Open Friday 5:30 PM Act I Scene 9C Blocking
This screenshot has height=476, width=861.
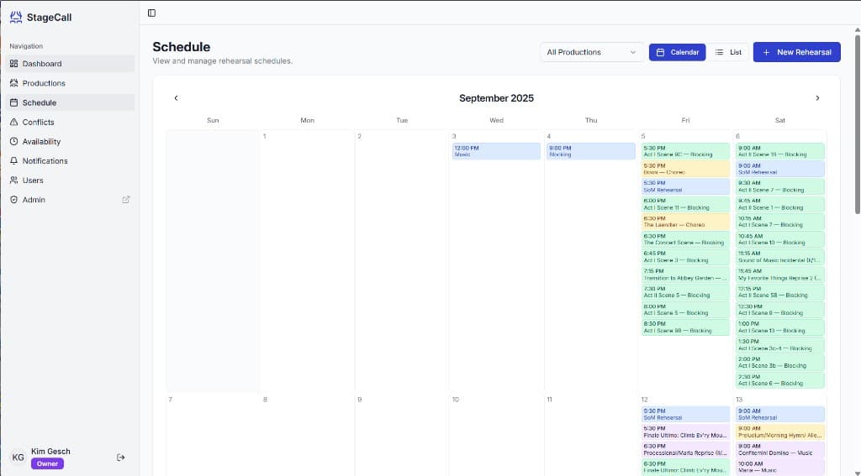coord(685,151)
